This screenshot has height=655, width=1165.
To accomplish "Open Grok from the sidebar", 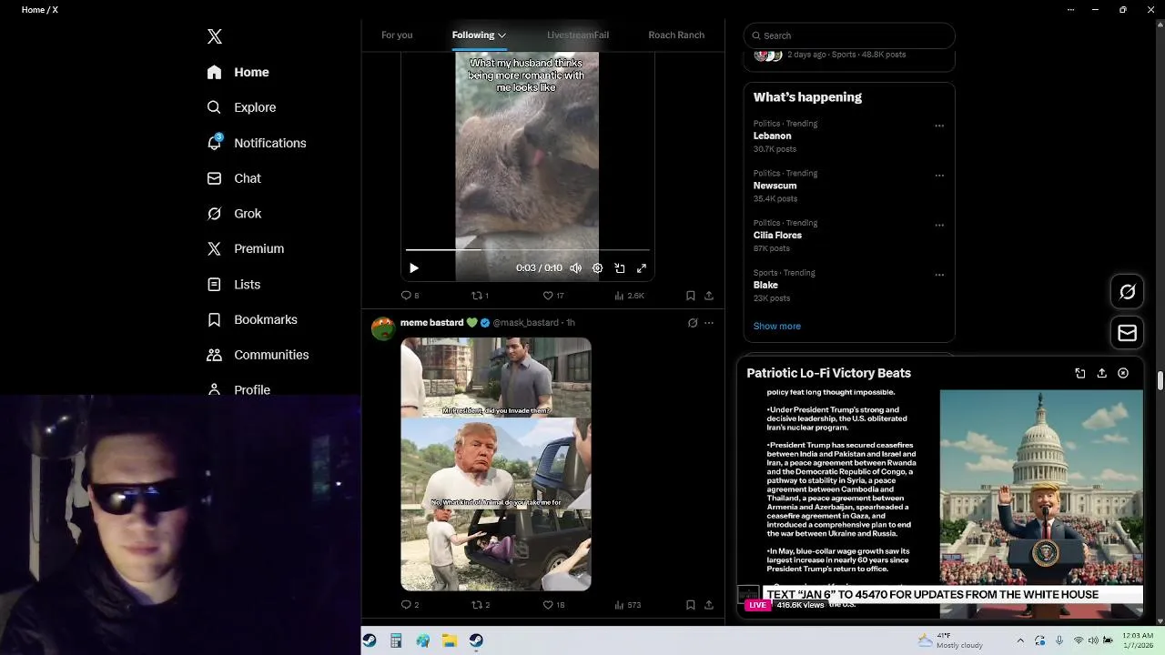I will pyautogui.click(x=234, y=214).
